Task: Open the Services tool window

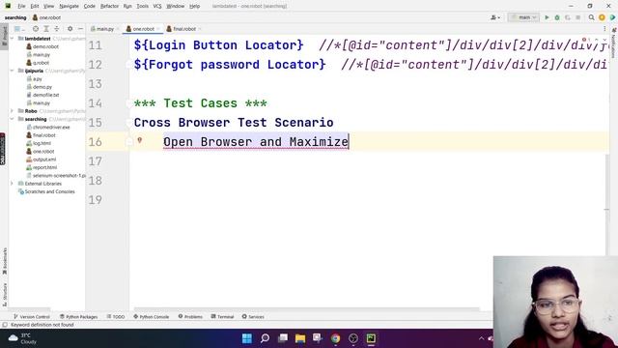Action: click(253, 316)
